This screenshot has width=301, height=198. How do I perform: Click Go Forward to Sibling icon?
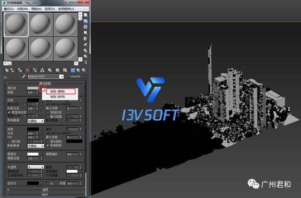pos(84,70)
